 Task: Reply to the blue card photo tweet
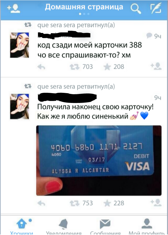point(41,203)
